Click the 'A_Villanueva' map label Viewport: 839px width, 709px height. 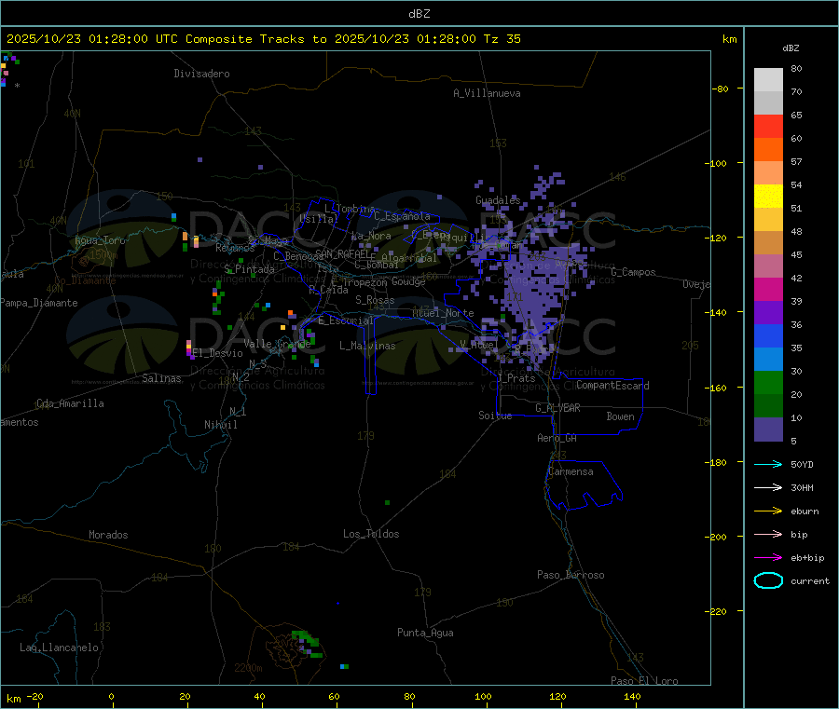pyautogui.click(x=487, y=93)
